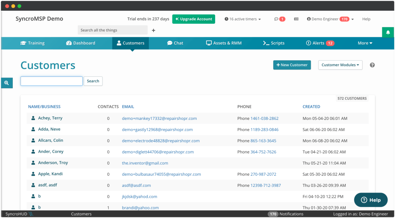Screen dimensions: 395x218
Task: Switch to the Assets & RMM tab
Action: pyautogui.click(x=224, y=43)
